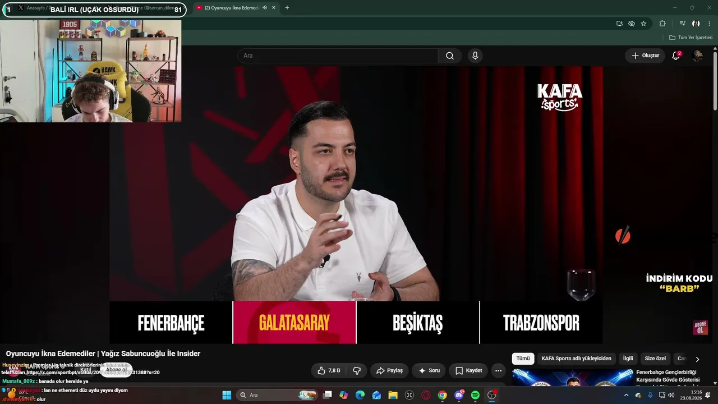Screen dimensions: 718x404
Task: Click the Xbox app taskbar icon
Action: [x=409, y=395]
